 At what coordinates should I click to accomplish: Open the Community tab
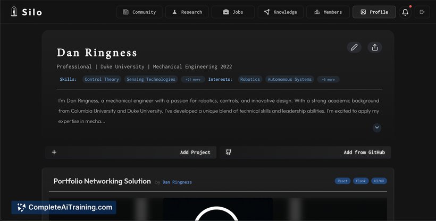pyautogui.click(x=139, y=12)
